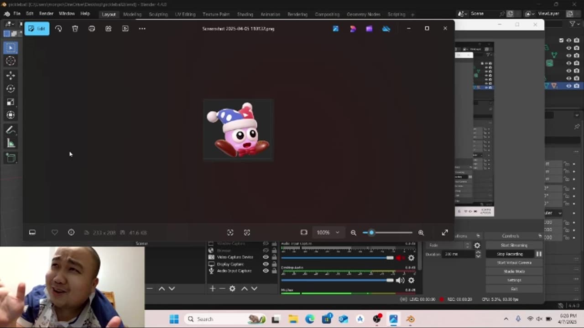Screen dimensions: 584x328
Task: Delete the screenshot using trash icon
Action: pos(75,29)
